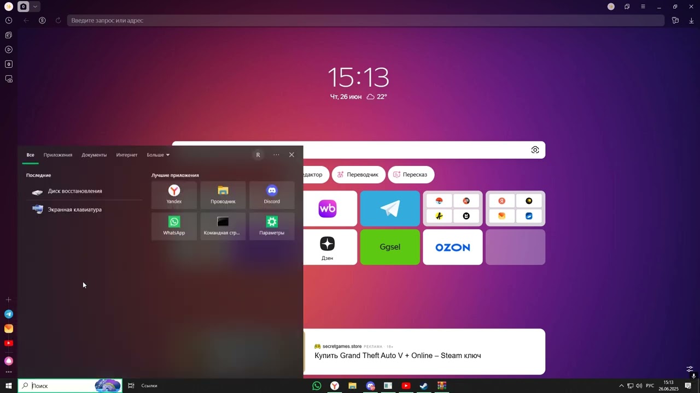Open Telegram icon in browser sidebar

(x=9, y=314)
